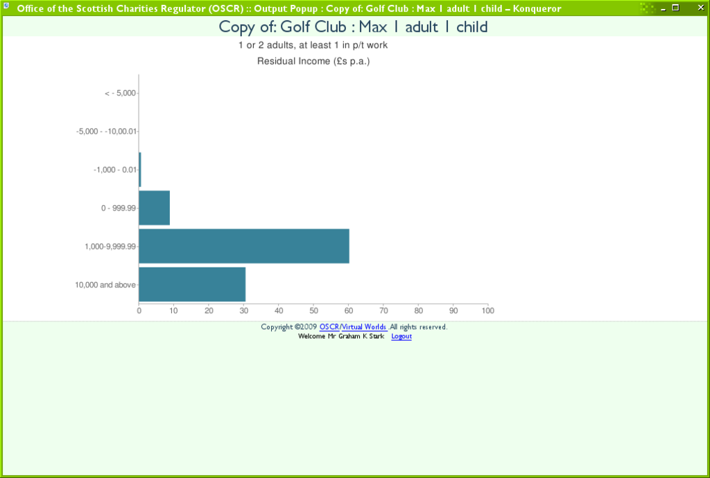The height and width of the screenshot is (478, 710).
Task: Click the tiny -1,000 - 0.01 bar
Action: pyautogui.click(x=140, y=170)
